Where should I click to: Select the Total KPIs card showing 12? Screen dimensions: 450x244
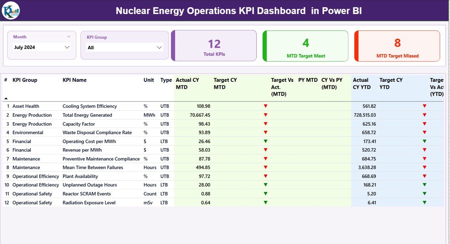pyautogui.click(x=214, y=46)
